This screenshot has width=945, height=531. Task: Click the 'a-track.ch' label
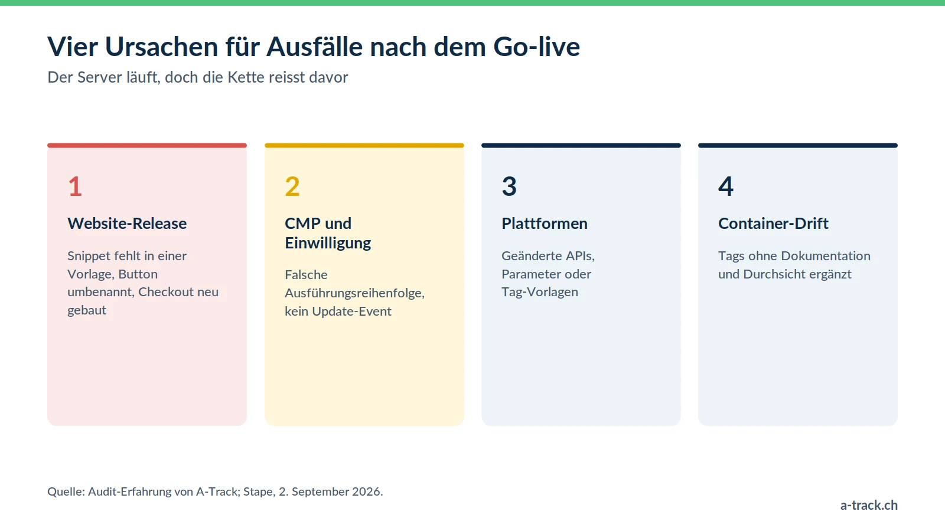pos(869,505)
